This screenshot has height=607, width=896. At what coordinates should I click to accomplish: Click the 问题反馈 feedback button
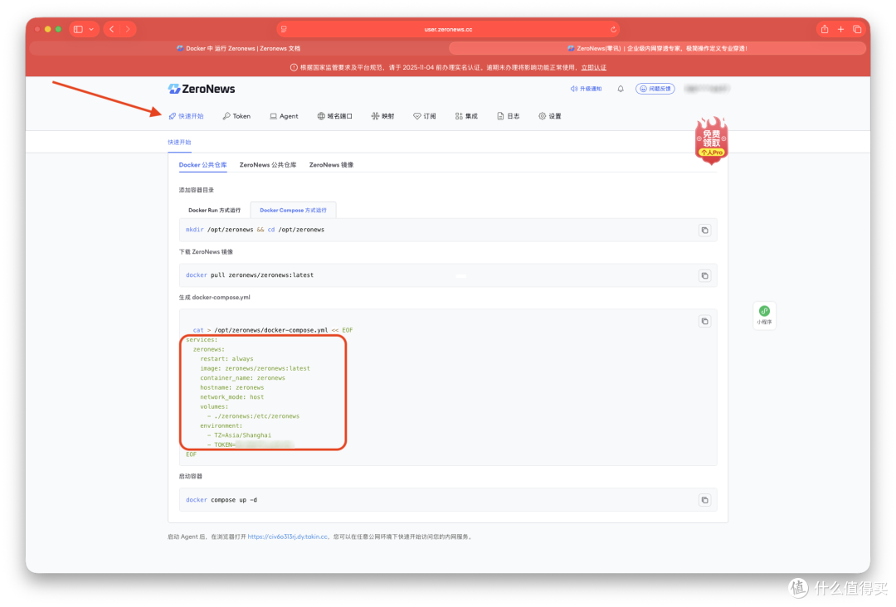tap(655, 89)
